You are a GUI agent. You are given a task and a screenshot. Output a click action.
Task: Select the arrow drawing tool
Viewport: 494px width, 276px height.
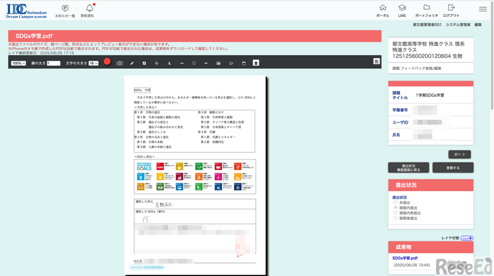point(181,63)
